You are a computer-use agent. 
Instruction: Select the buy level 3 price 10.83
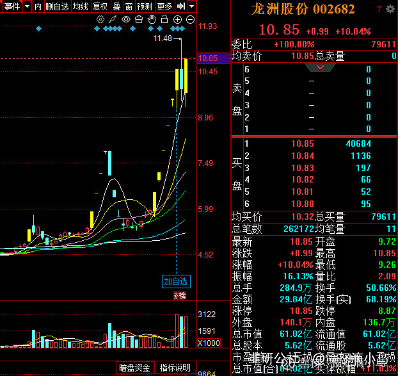[303, 168]
